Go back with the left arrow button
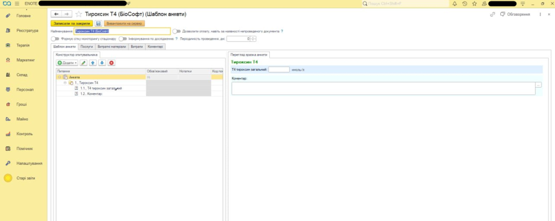Screen dimensions: 555x221 click(56, 14)
